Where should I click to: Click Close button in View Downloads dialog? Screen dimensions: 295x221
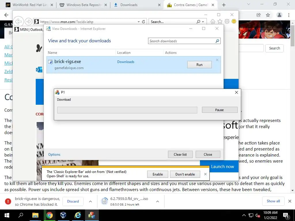(208, 154)
